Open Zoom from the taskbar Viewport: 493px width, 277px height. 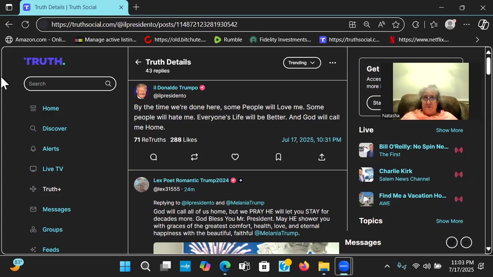click(x=344, y=266)
